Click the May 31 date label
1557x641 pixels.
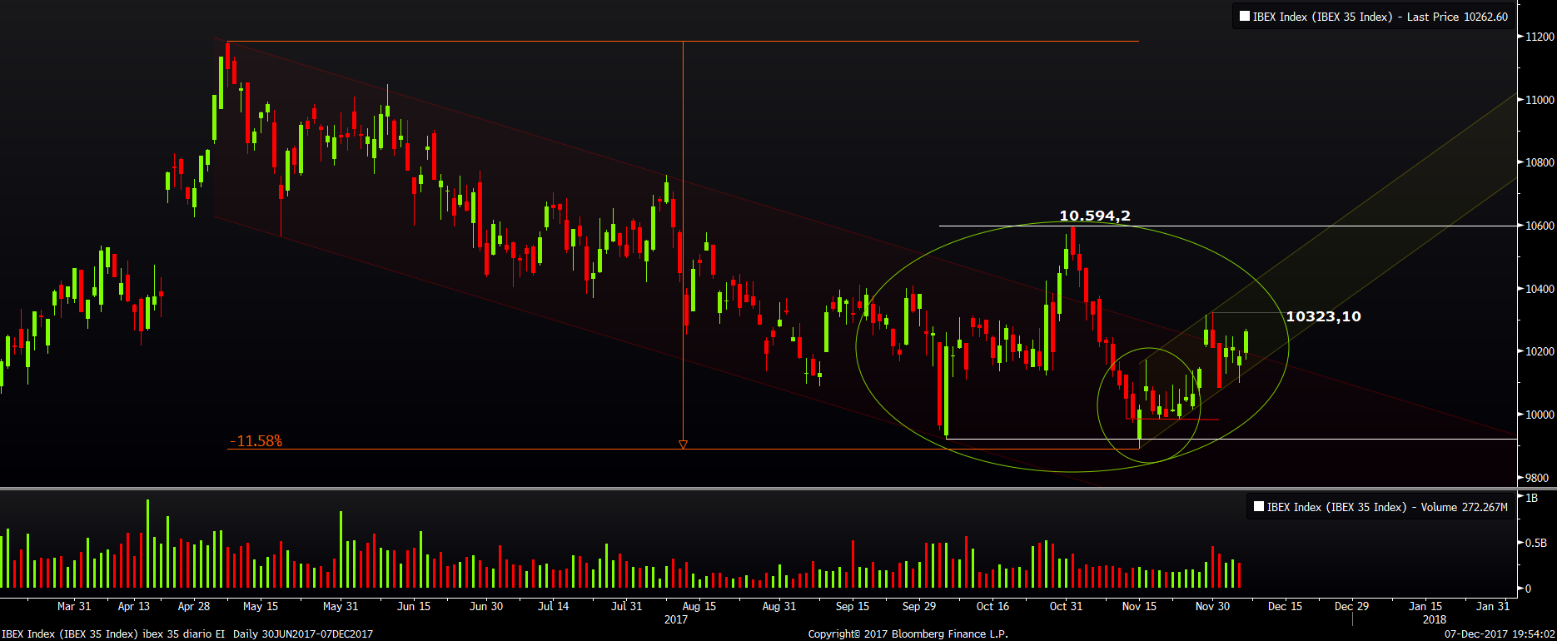[341, 606]
